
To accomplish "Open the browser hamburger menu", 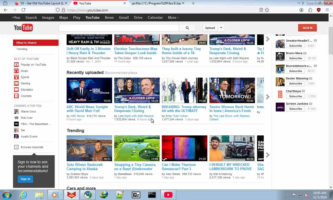I will 327,10.
